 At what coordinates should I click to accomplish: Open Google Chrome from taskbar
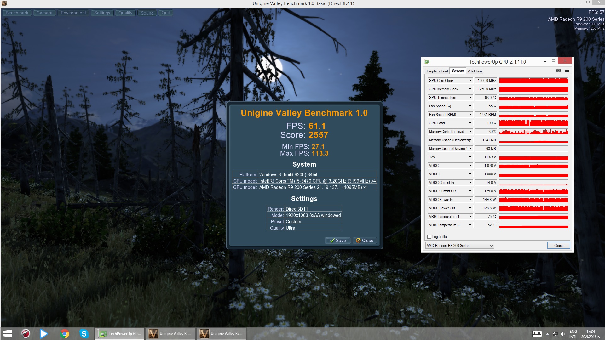pyautogui.click(x=65, y=334)
